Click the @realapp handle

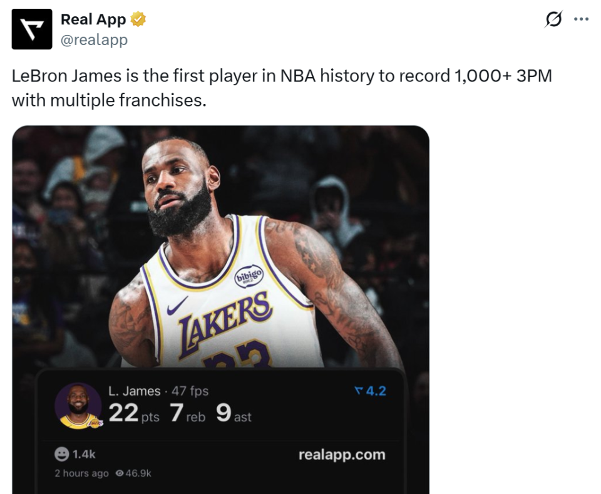pyautogui.click(x=94, y=39)
